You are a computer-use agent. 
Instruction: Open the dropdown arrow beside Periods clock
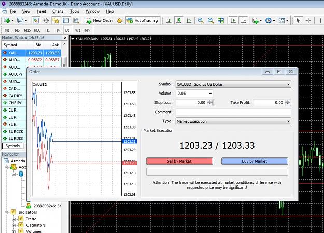274,21
